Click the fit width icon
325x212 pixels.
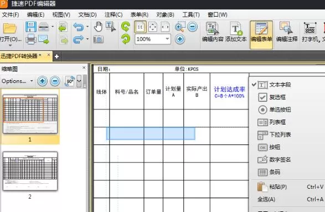(x=165, y=27)
